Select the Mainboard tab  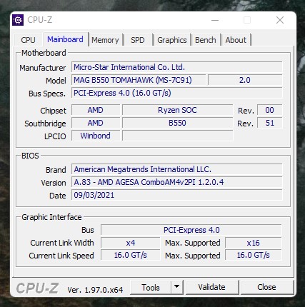click(65, 39)
